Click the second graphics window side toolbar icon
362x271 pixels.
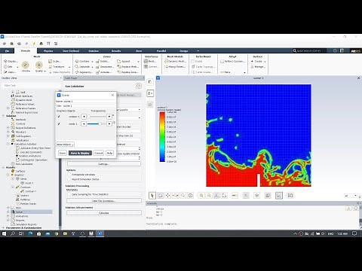click(x=150, y=93)
